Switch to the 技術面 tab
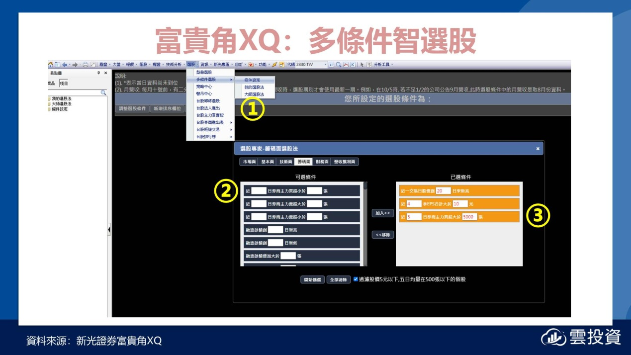Viewport: 631px width, 355px height. 285,162
